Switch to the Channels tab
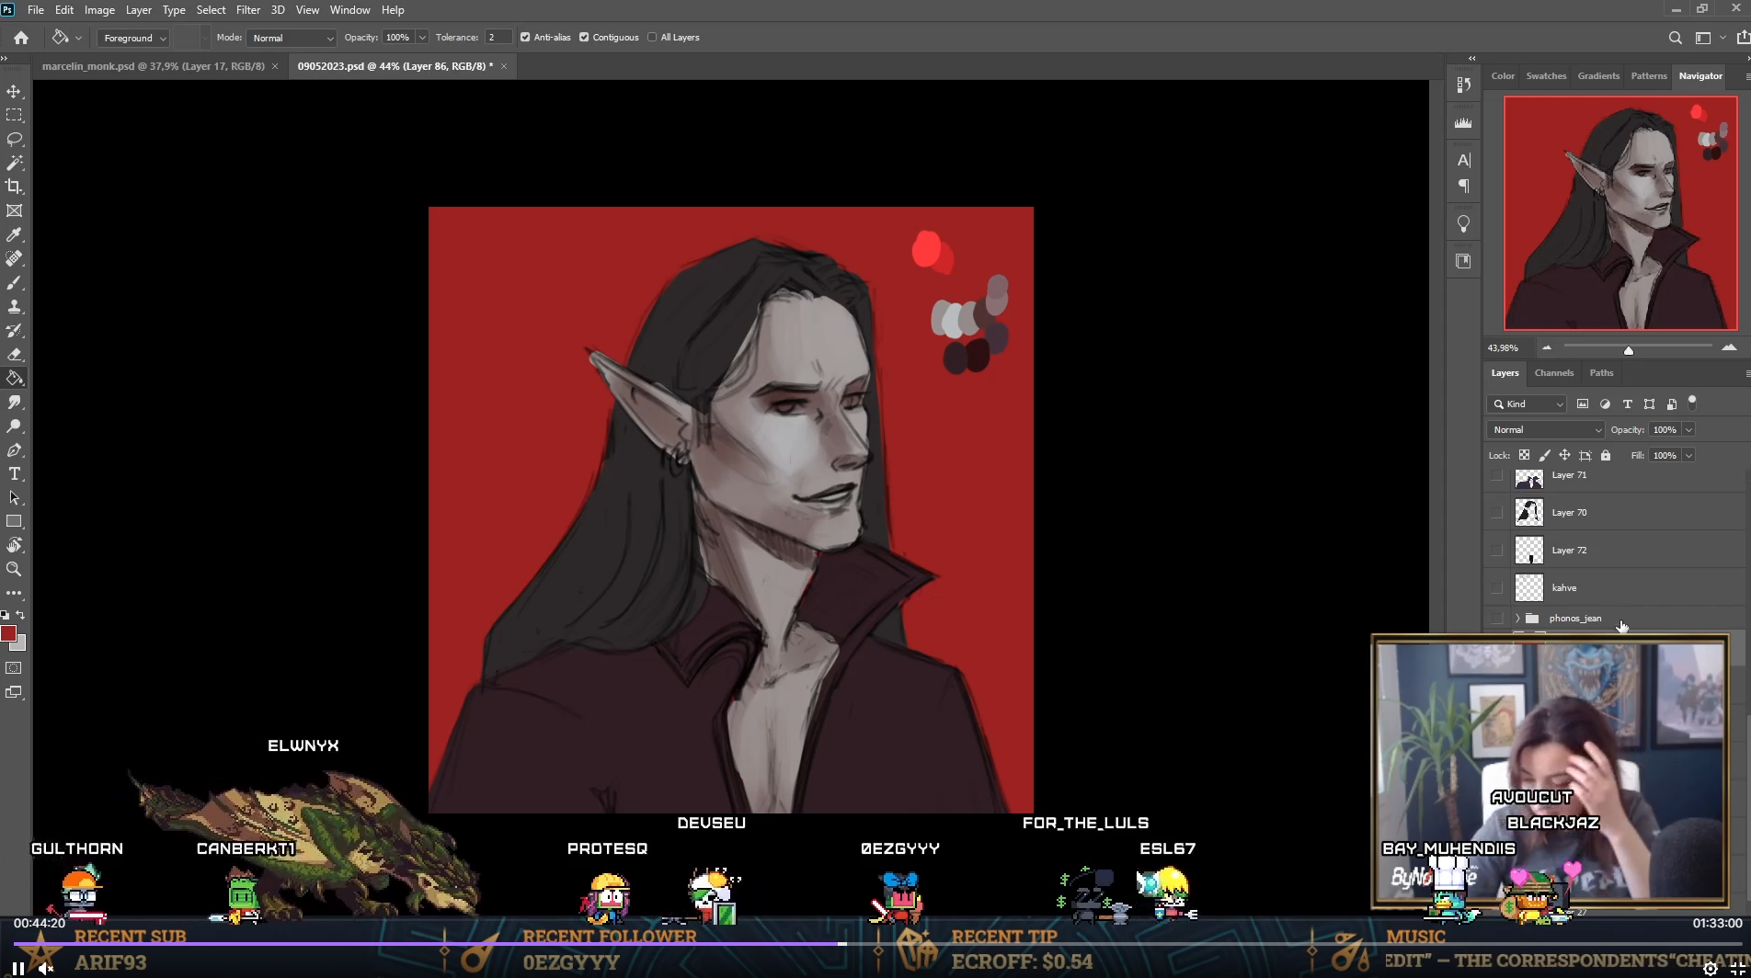This screenshot has width=1751, height=978. coord(1554,373)
